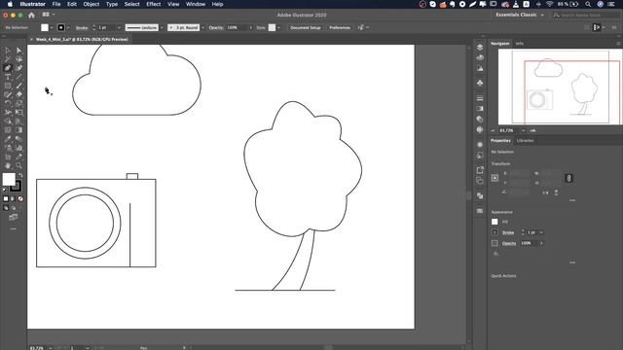Expand the Opacity slider arrow in control bar

click(x=251, y=28)
